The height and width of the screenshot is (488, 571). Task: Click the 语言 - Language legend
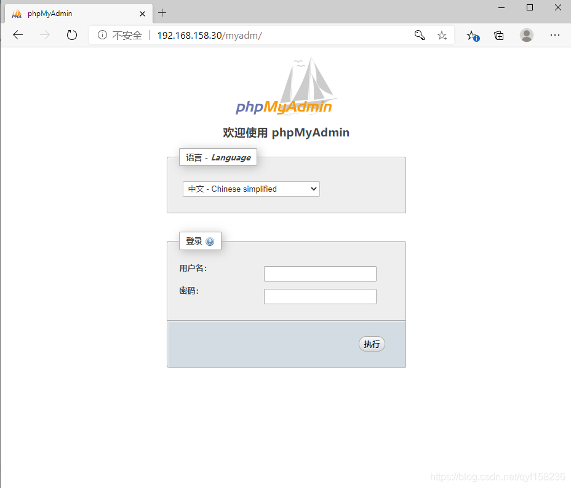218,157
